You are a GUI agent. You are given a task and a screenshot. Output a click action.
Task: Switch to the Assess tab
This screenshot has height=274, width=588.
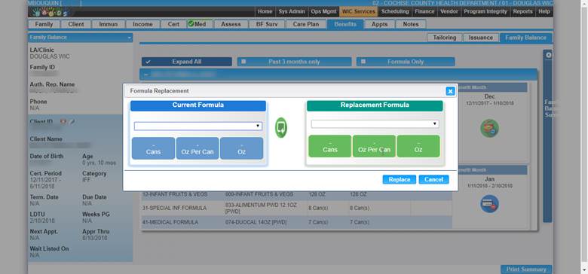(x=231, y=24)
